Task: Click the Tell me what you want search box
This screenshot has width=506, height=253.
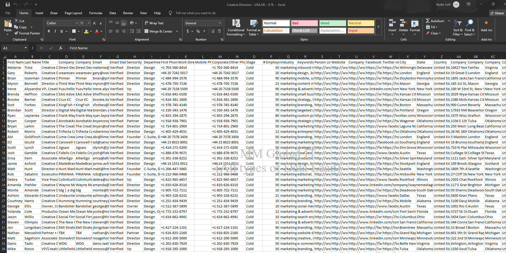Action: [x=195, y=13]
